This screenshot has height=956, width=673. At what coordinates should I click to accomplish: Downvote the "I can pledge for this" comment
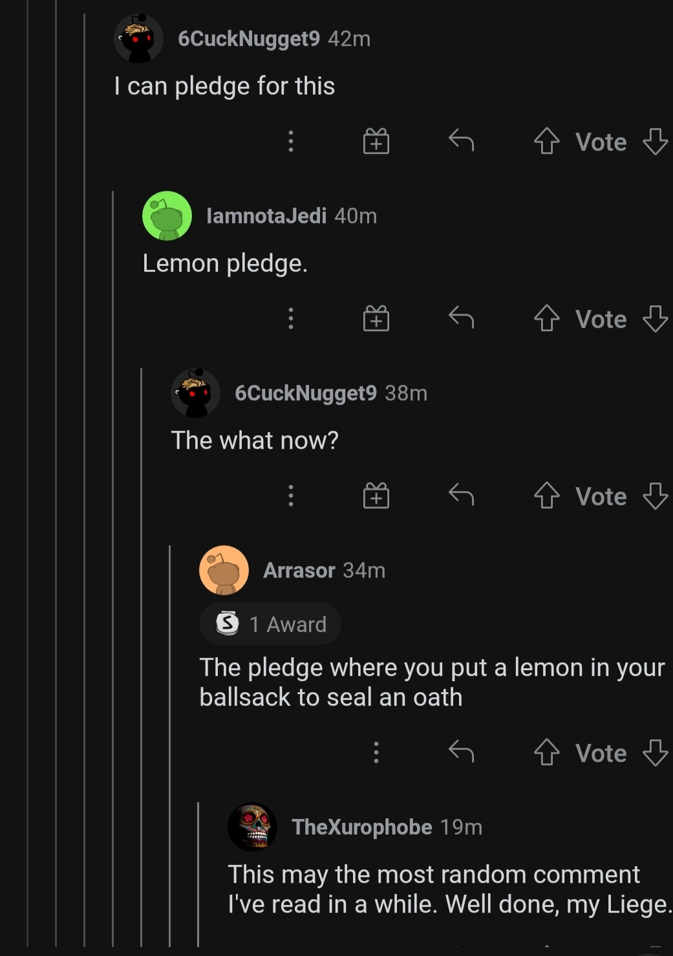(x=655, y=141)
